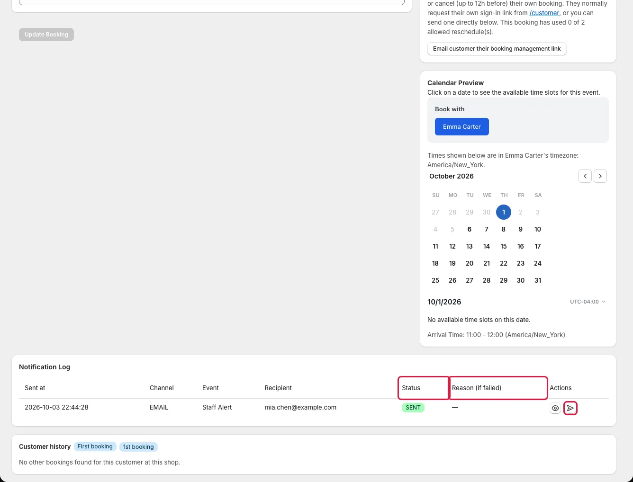
Task: Pick October 6 in the calendar
Action: click(x=470, y=229)
